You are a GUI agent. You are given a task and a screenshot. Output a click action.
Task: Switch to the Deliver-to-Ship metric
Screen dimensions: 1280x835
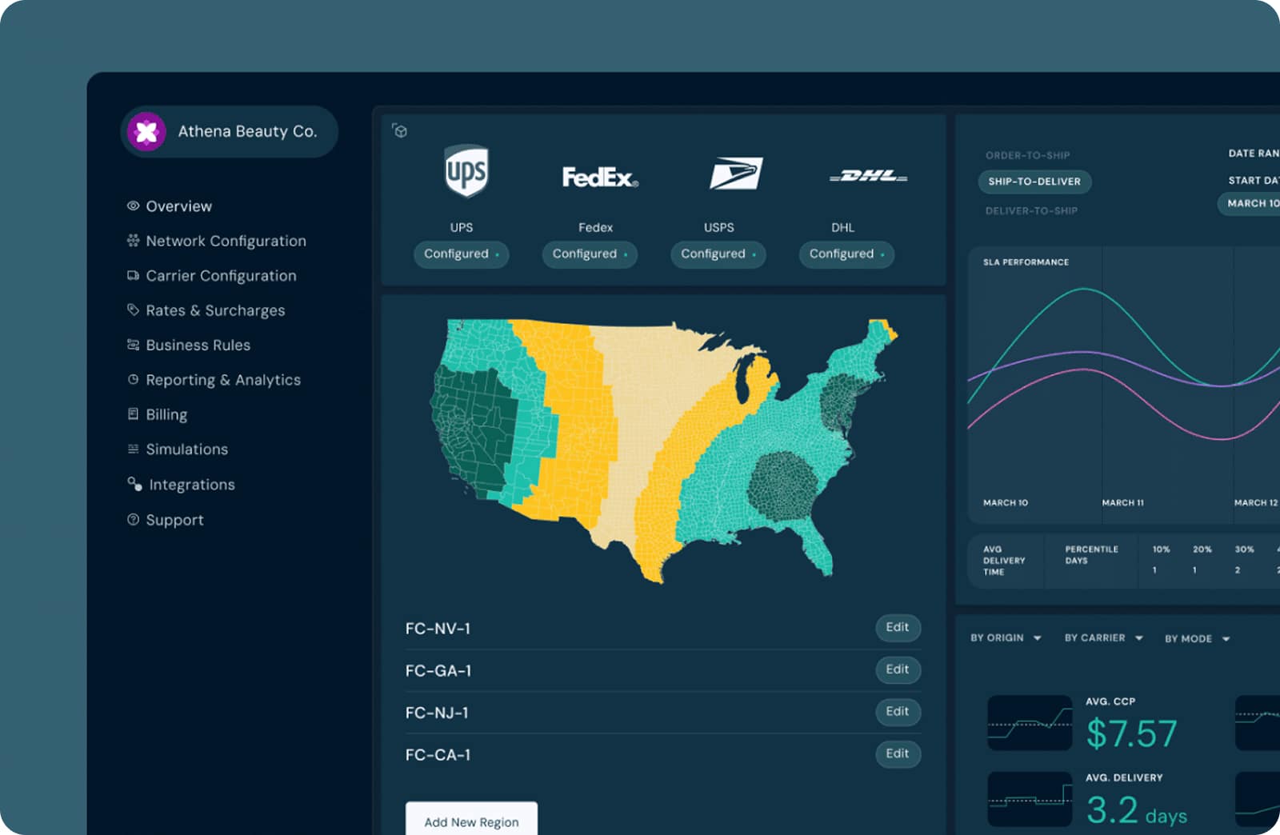pyautogui.click(x=1031, y=211)
